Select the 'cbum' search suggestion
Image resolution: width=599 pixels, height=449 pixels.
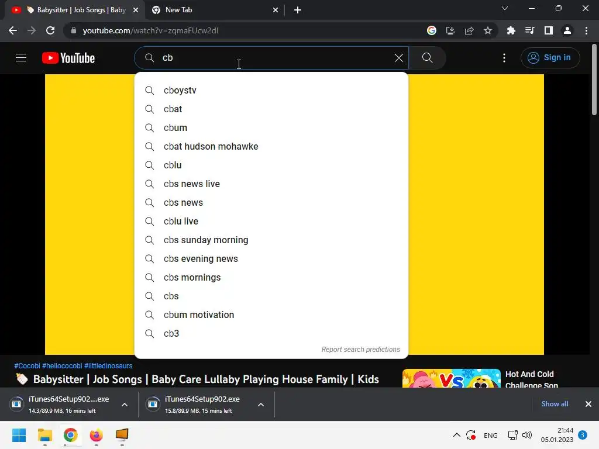271,127
